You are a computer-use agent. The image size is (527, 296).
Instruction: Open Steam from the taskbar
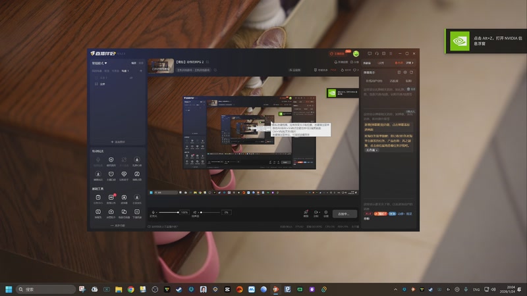[179, 289]
